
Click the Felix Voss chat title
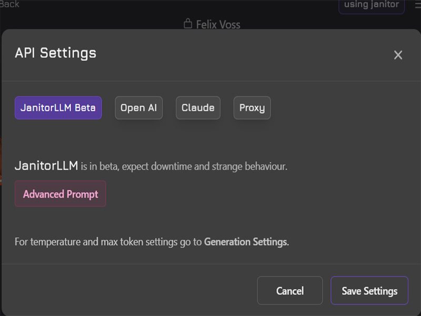(218, 24)
